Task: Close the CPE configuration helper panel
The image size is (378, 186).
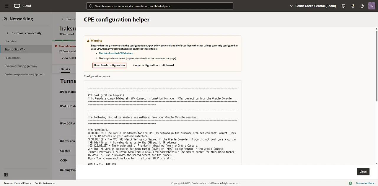Action: click(x=363, y=172)
